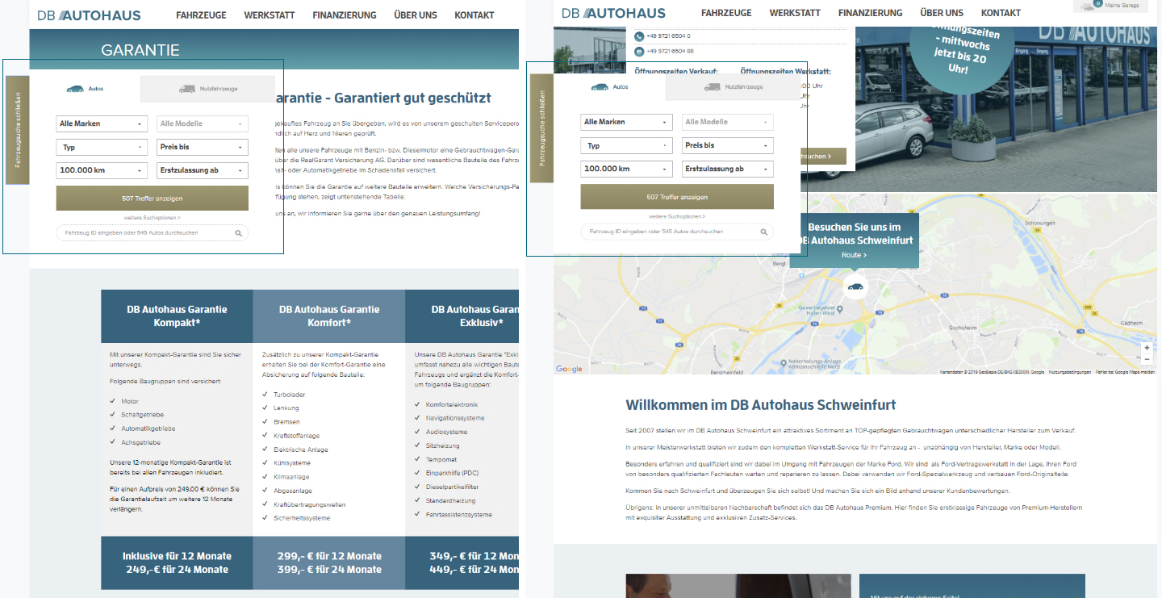
Task: Click the magnifier search icon on Garantie page
Action: (x=238, y=233)
